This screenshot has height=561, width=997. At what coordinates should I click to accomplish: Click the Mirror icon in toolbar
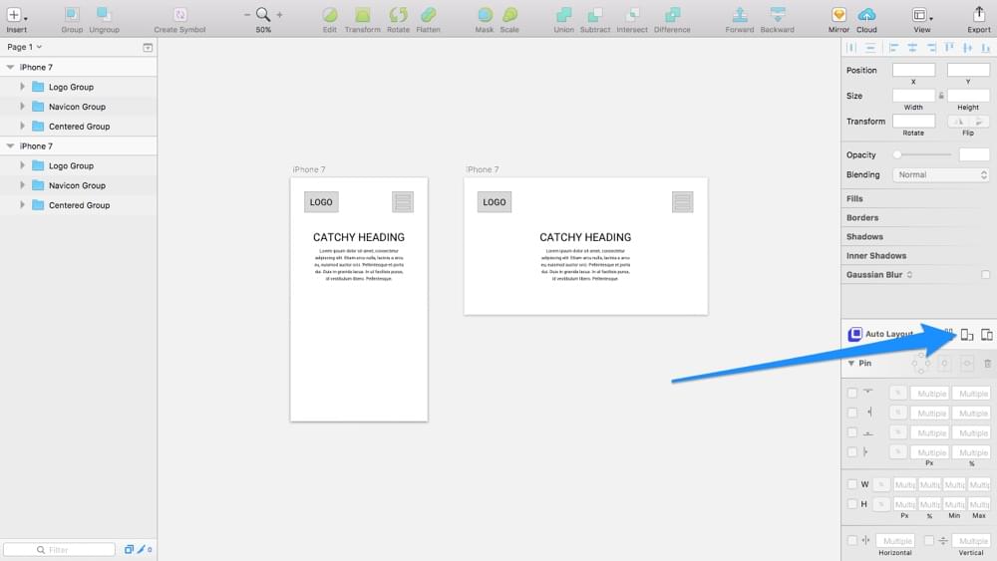[838, 15]
